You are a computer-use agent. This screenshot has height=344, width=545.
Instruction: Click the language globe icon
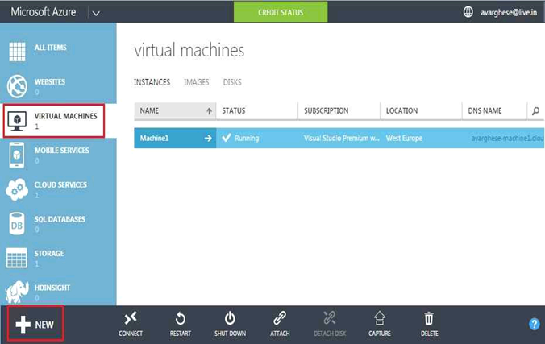click(x=468, y=12)
